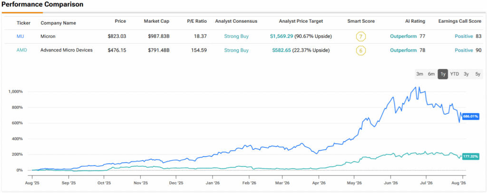
Task: Click the 154.59 P/E ratio
Action: (x=199, y=50)
